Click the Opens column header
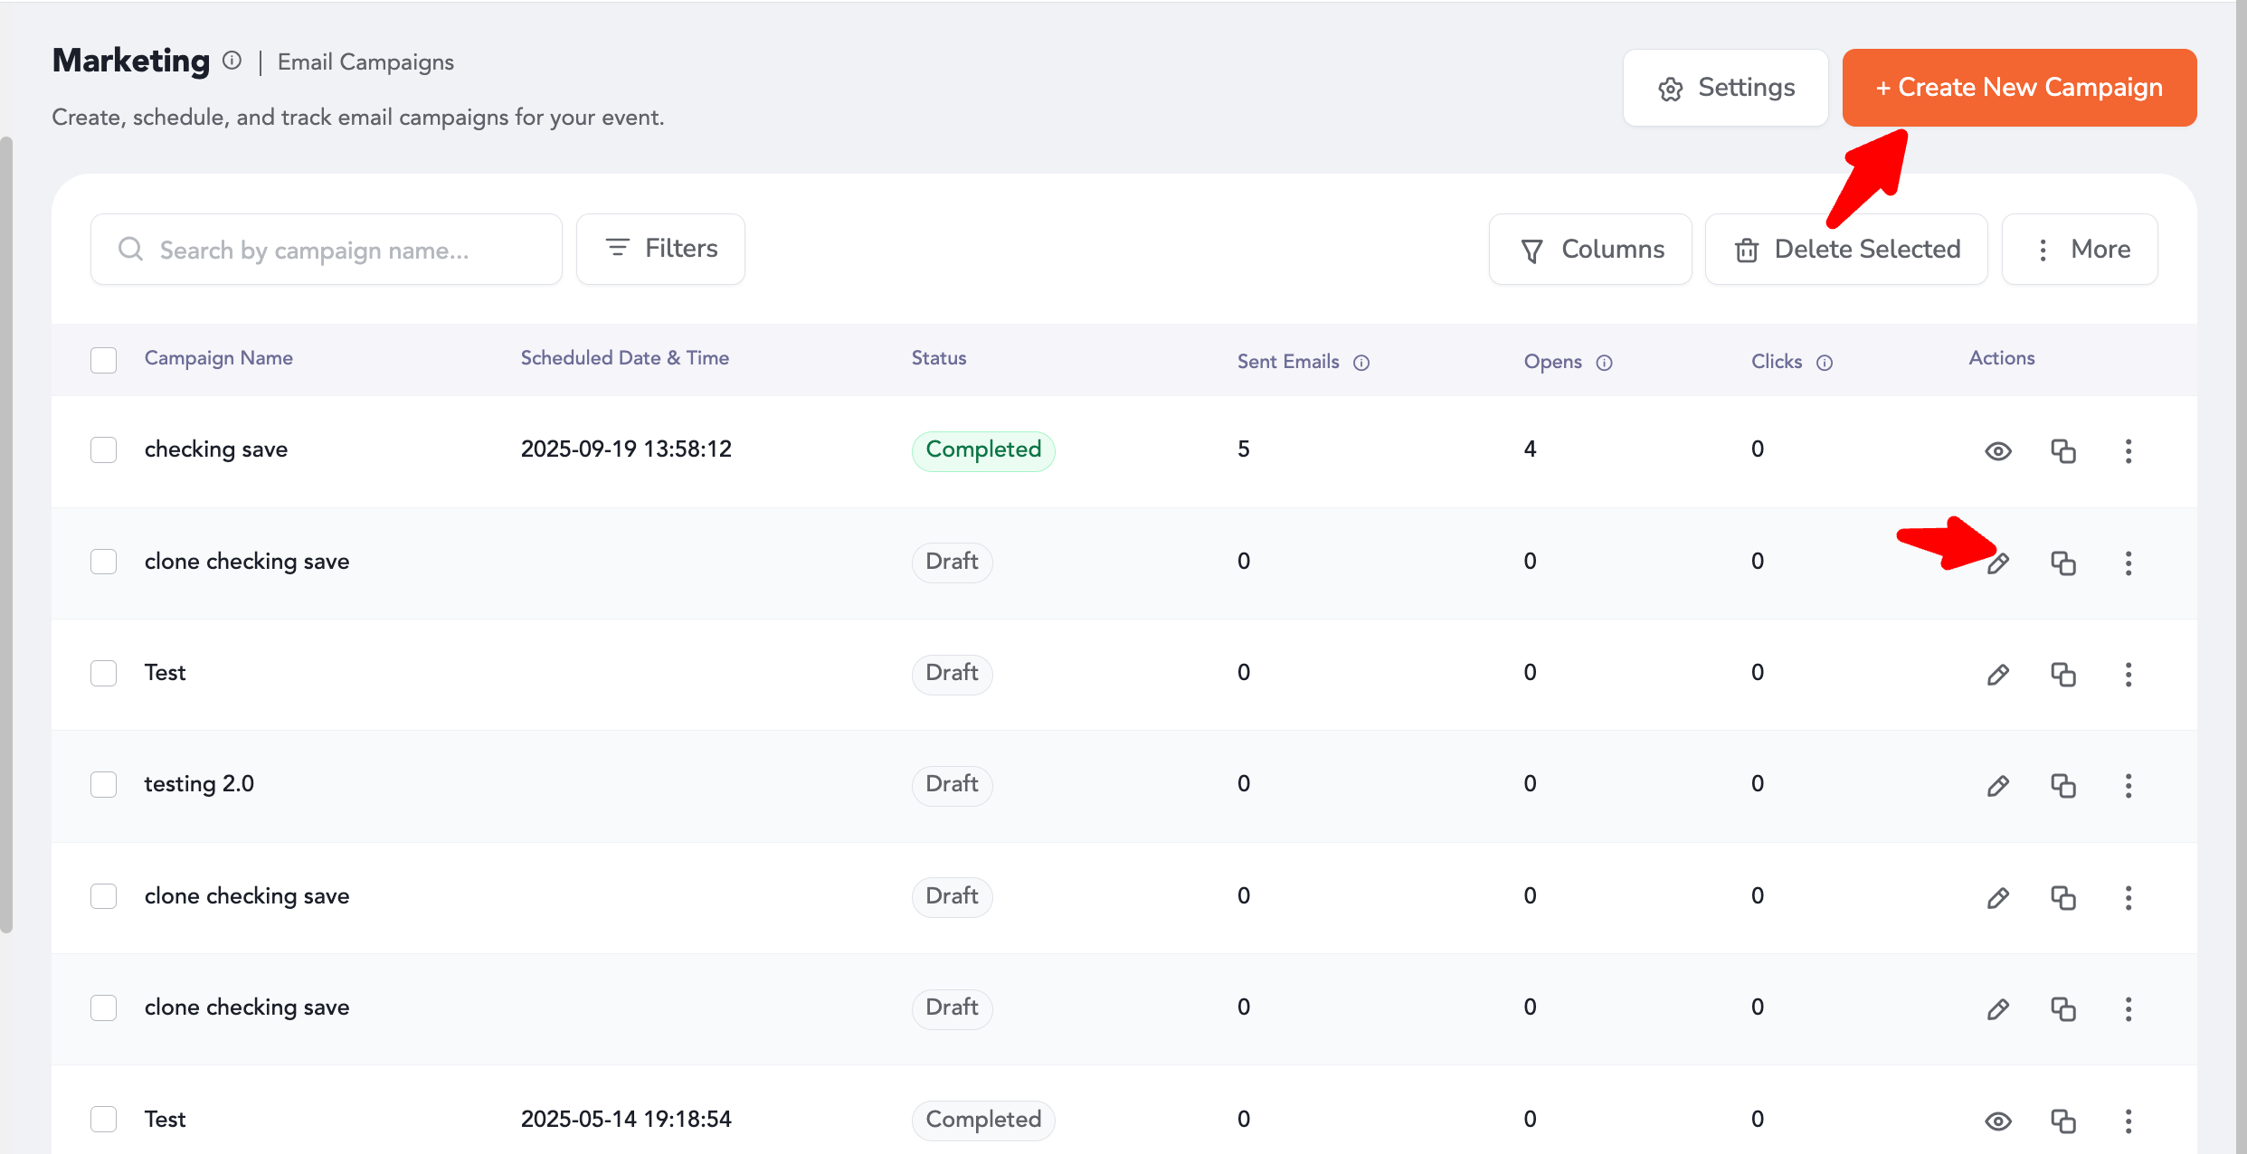Screen dimensions: 2247x1154 (1553, 362)
